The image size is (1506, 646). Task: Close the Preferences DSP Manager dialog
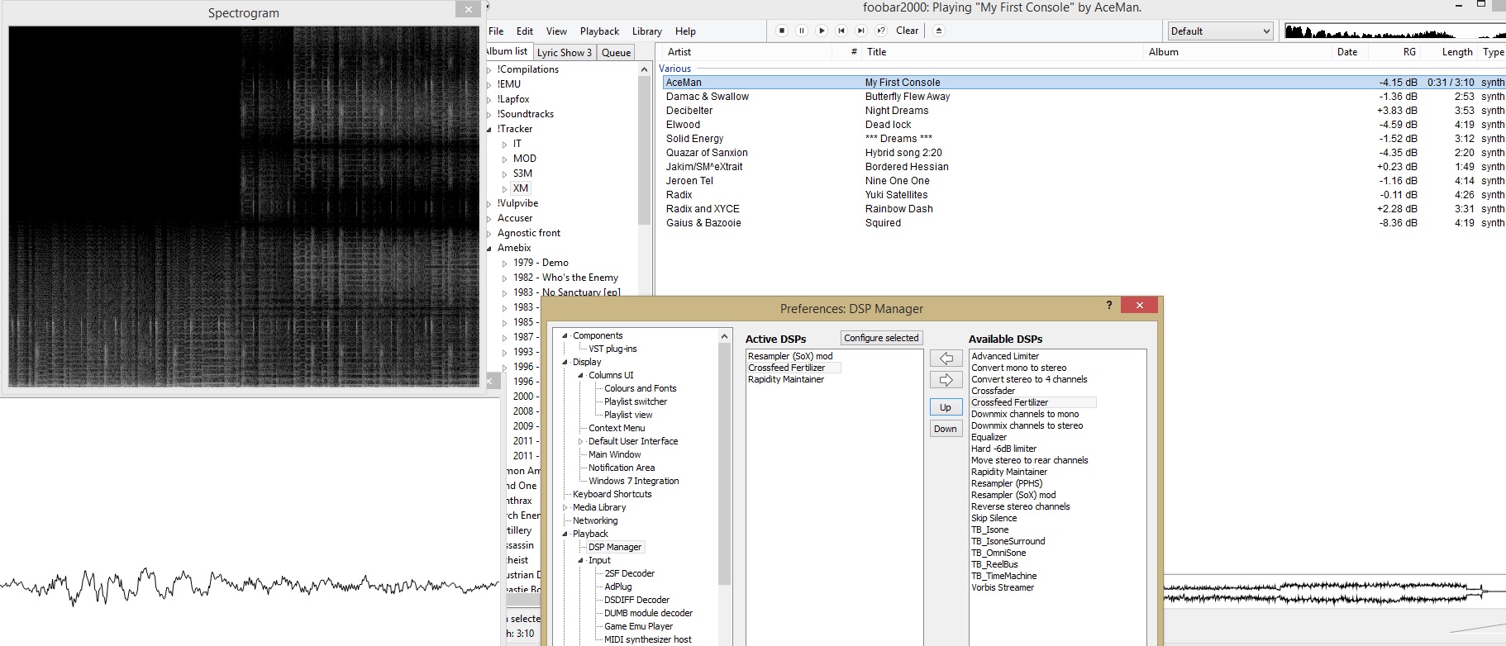[x=1140, y=306]
